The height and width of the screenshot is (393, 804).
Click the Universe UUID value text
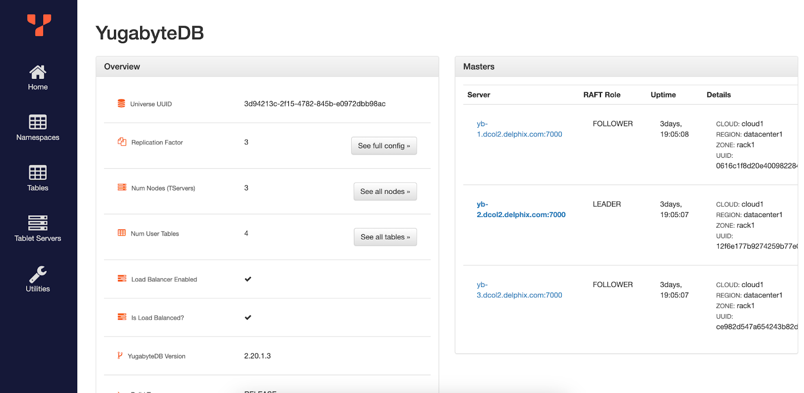click(x=315, y=104)
